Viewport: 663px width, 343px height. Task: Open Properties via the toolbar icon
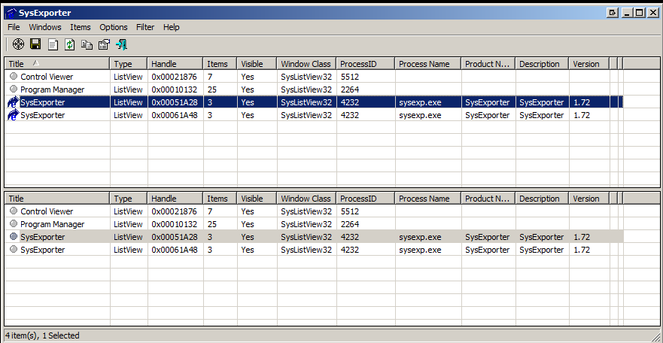[104, 44]
